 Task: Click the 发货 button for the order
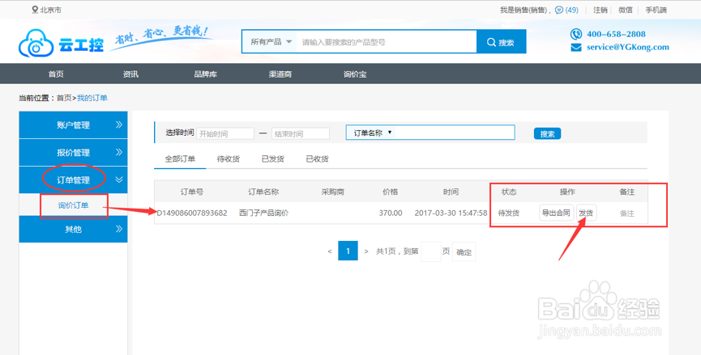click(586, 213)
